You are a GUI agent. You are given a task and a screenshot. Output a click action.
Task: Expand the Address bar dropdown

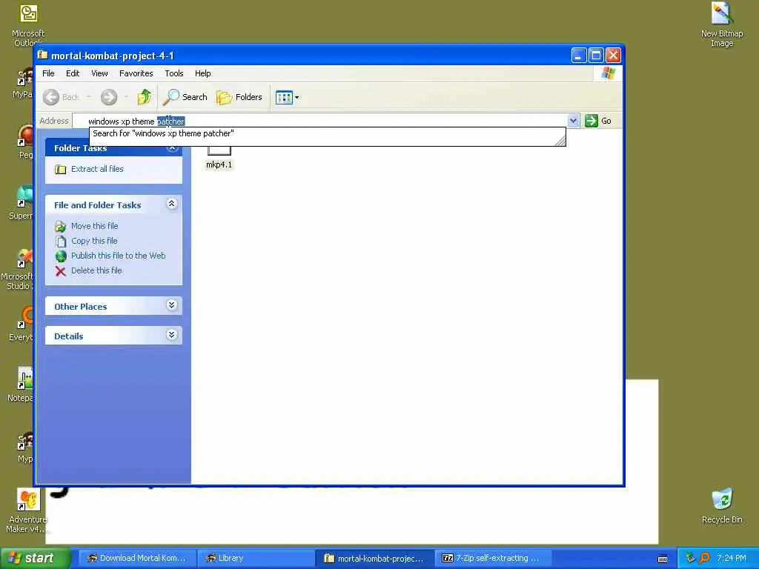pos(573,121)
